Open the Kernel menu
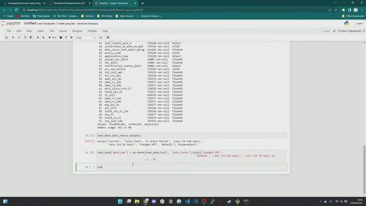366x206 pixels. pos(63,31)
